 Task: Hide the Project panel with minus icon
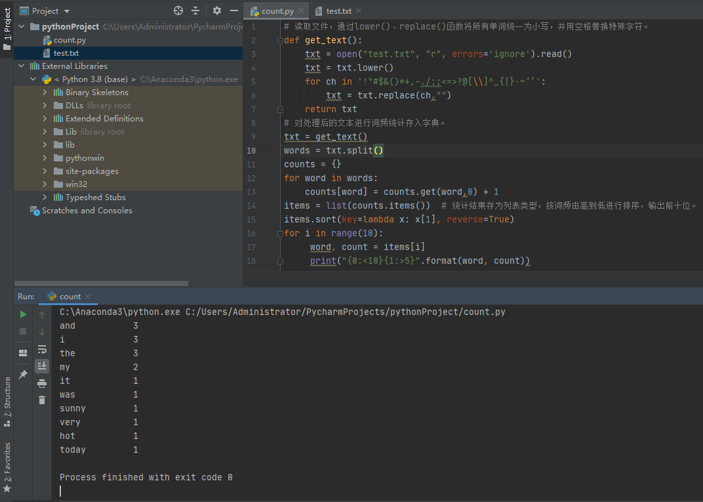click(x=234, y=10)
